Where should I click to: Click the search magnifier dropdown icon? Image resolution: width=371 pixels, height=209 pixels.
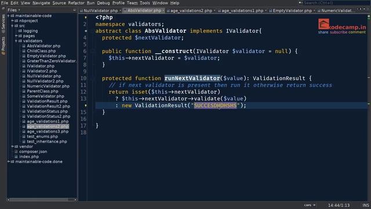(x=300, y=3)
